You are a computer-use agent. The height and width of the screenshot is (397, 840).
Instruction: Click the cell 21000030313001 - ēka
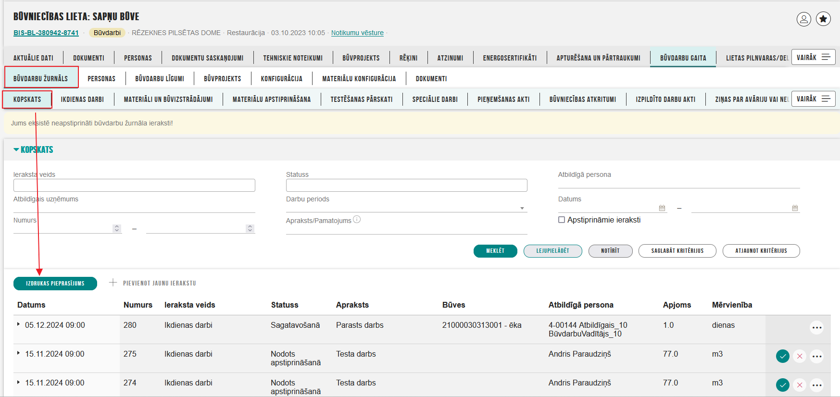482,325
